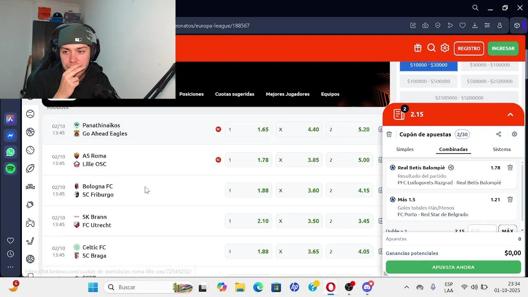Viewport: 528px width, 297px height.
Task: Pick SC Friburgo win at 4.15
Action: pos(349,191)
